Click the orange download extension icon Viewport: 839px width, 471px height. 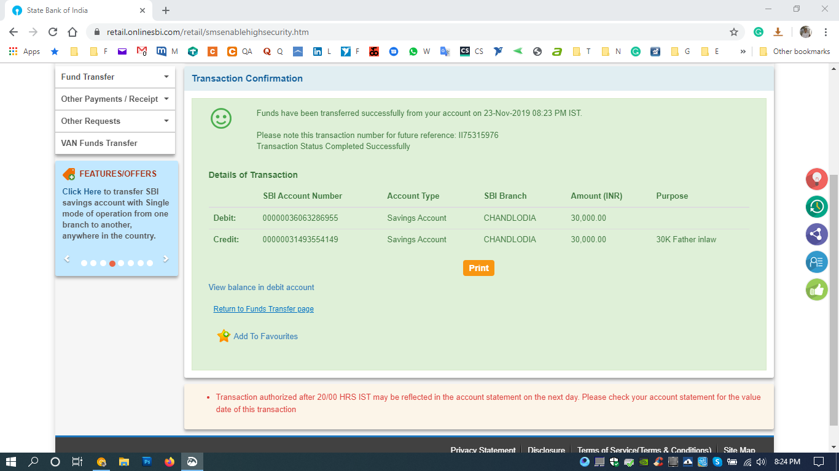[777, 32]
